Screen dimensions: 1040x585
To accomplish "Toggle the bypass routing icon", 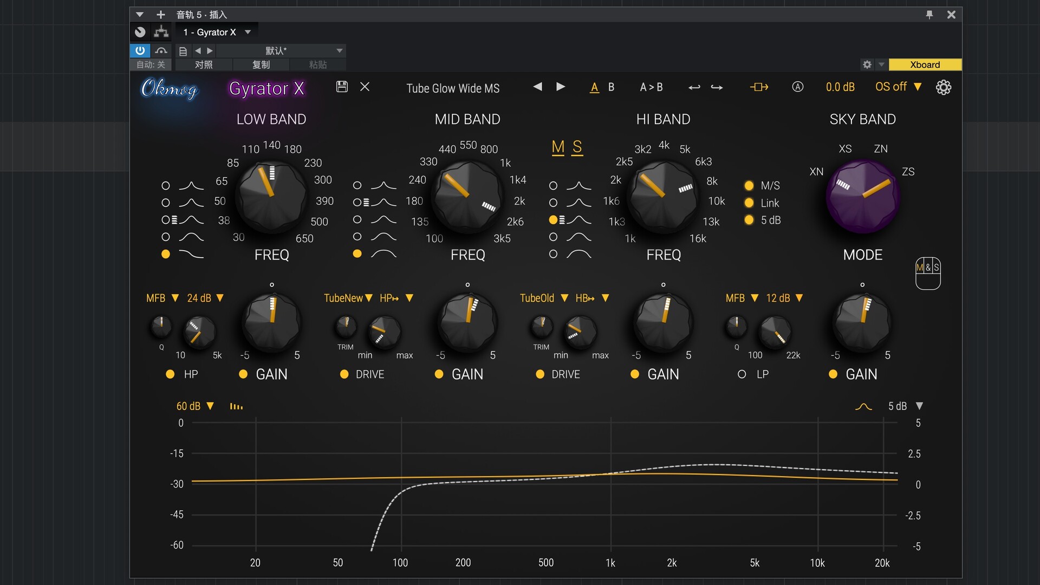I will pos(759,87).
